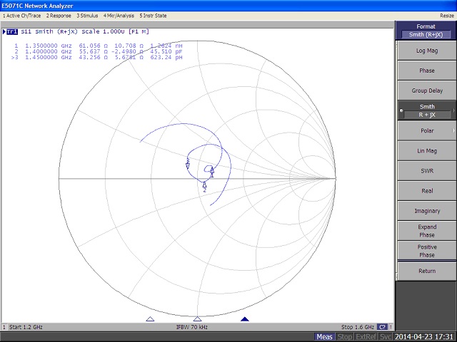
Task: Open the Response menu
Action: tap(59, 16)
